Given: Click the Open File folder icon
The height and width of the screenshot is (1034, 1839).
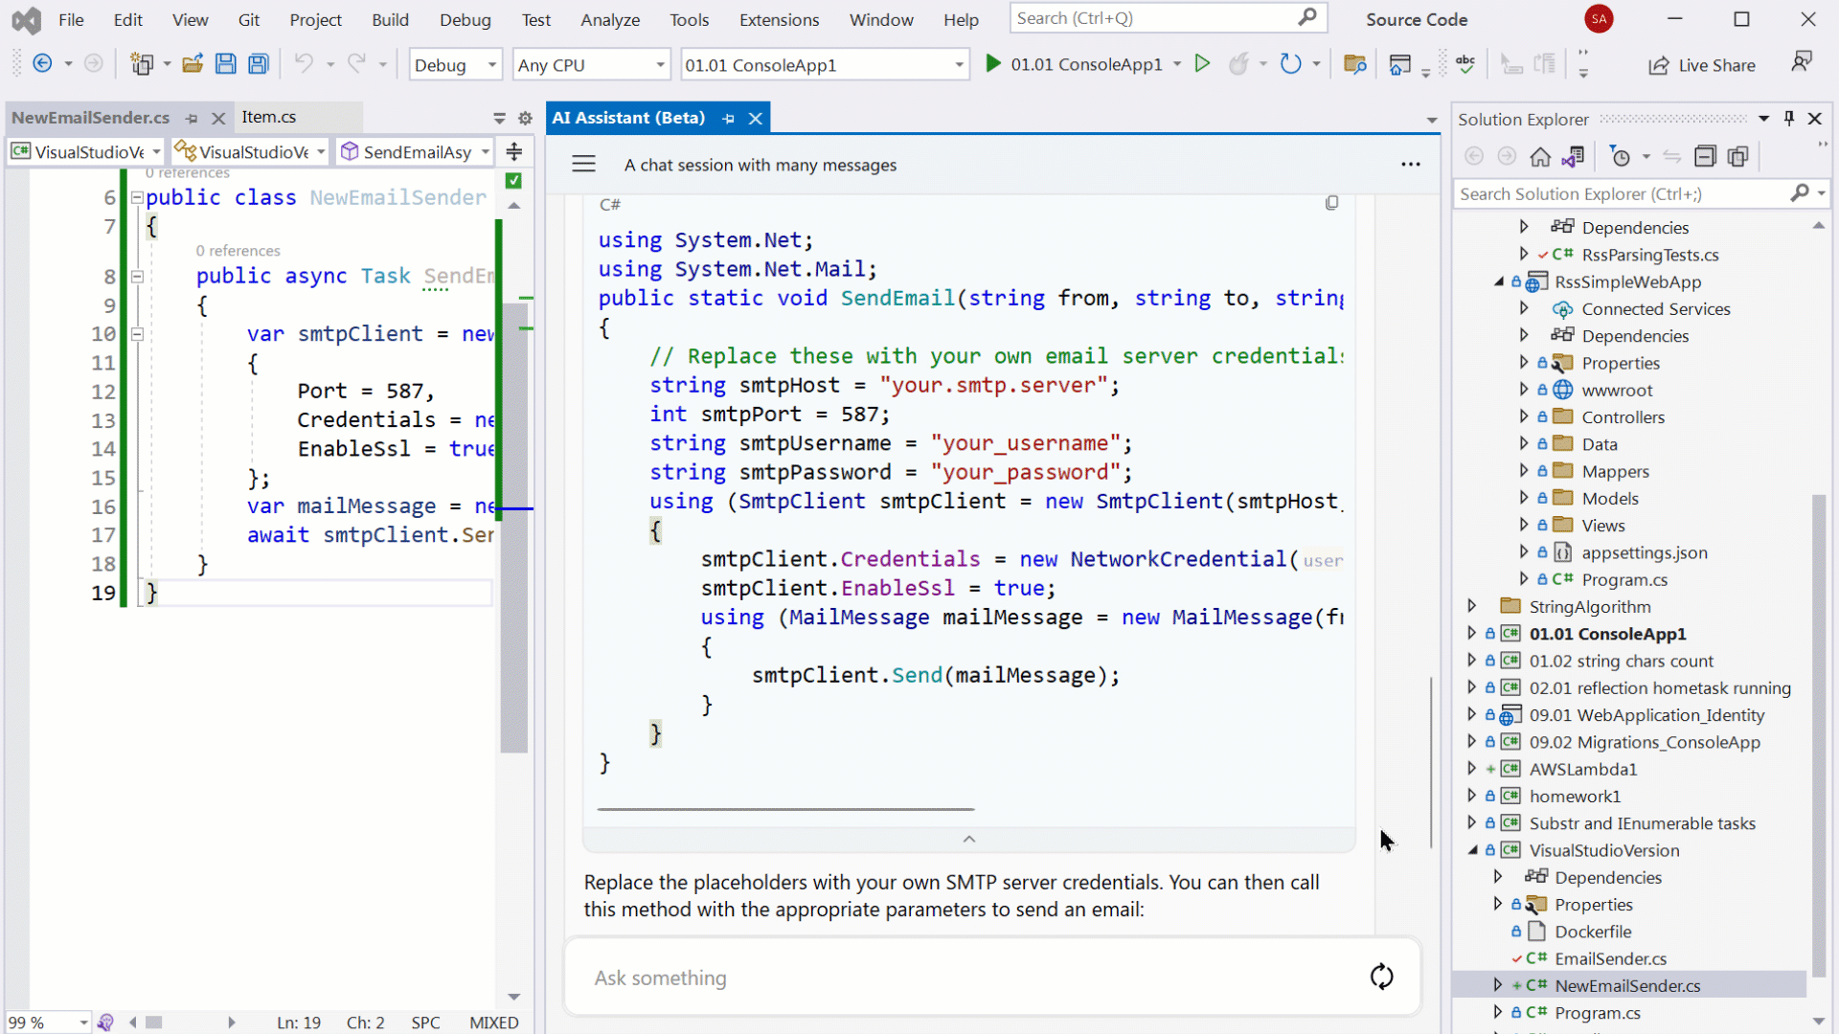Looking at the screenshot, I should click(193, 63).
